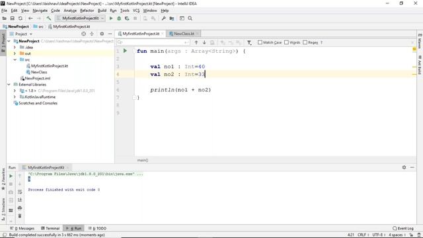This screenshot has width=423, height=238.
Task: Open the File menu
Action: 5,11
